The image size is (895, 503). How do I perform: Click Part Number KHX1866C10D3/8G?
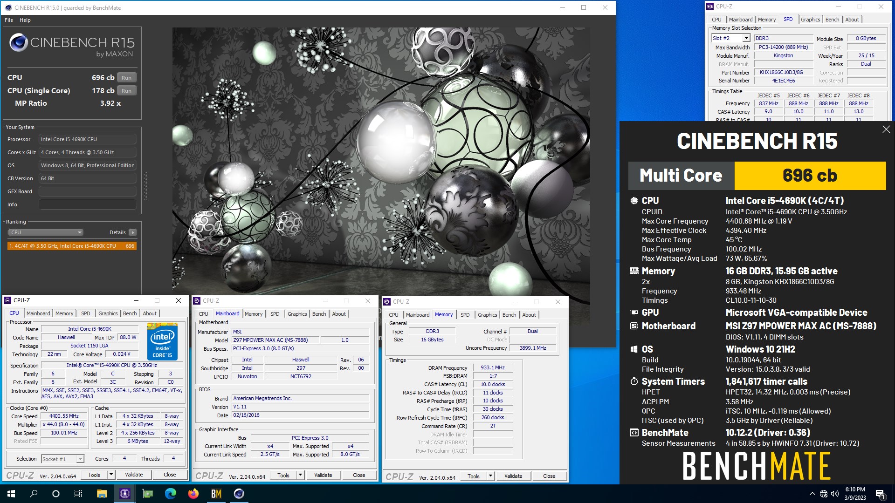(783, 73)
